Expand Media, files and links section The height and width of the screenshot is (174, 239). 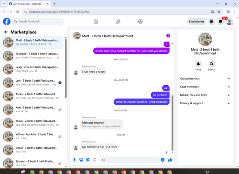[205, 95]
